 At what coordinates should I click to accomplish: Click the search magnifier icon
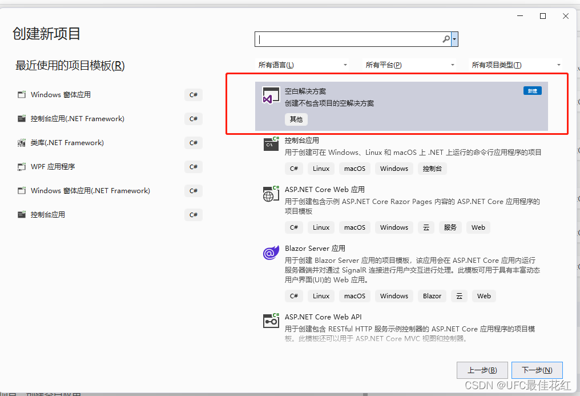pyautogui.click(x=446, y=39)
